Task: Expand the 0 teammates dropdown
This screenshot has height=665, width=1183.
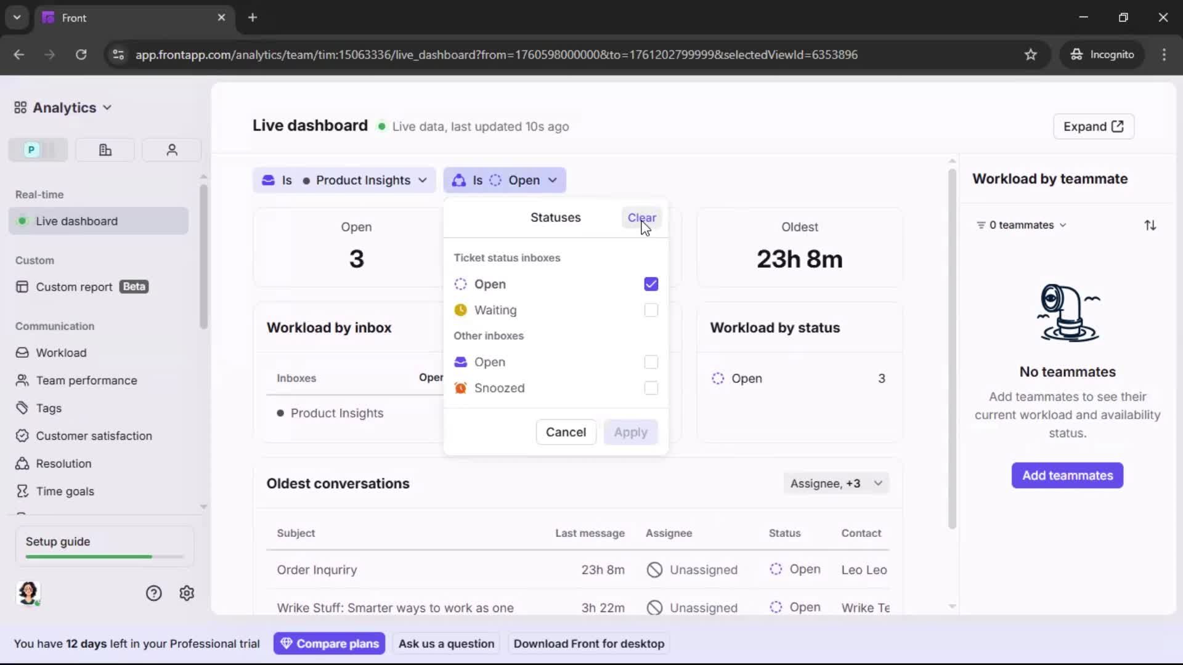Action: click(x=1021, y=225)
